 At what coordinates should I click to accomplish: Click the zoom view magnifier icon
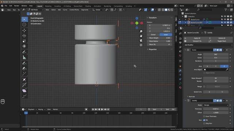141,31
